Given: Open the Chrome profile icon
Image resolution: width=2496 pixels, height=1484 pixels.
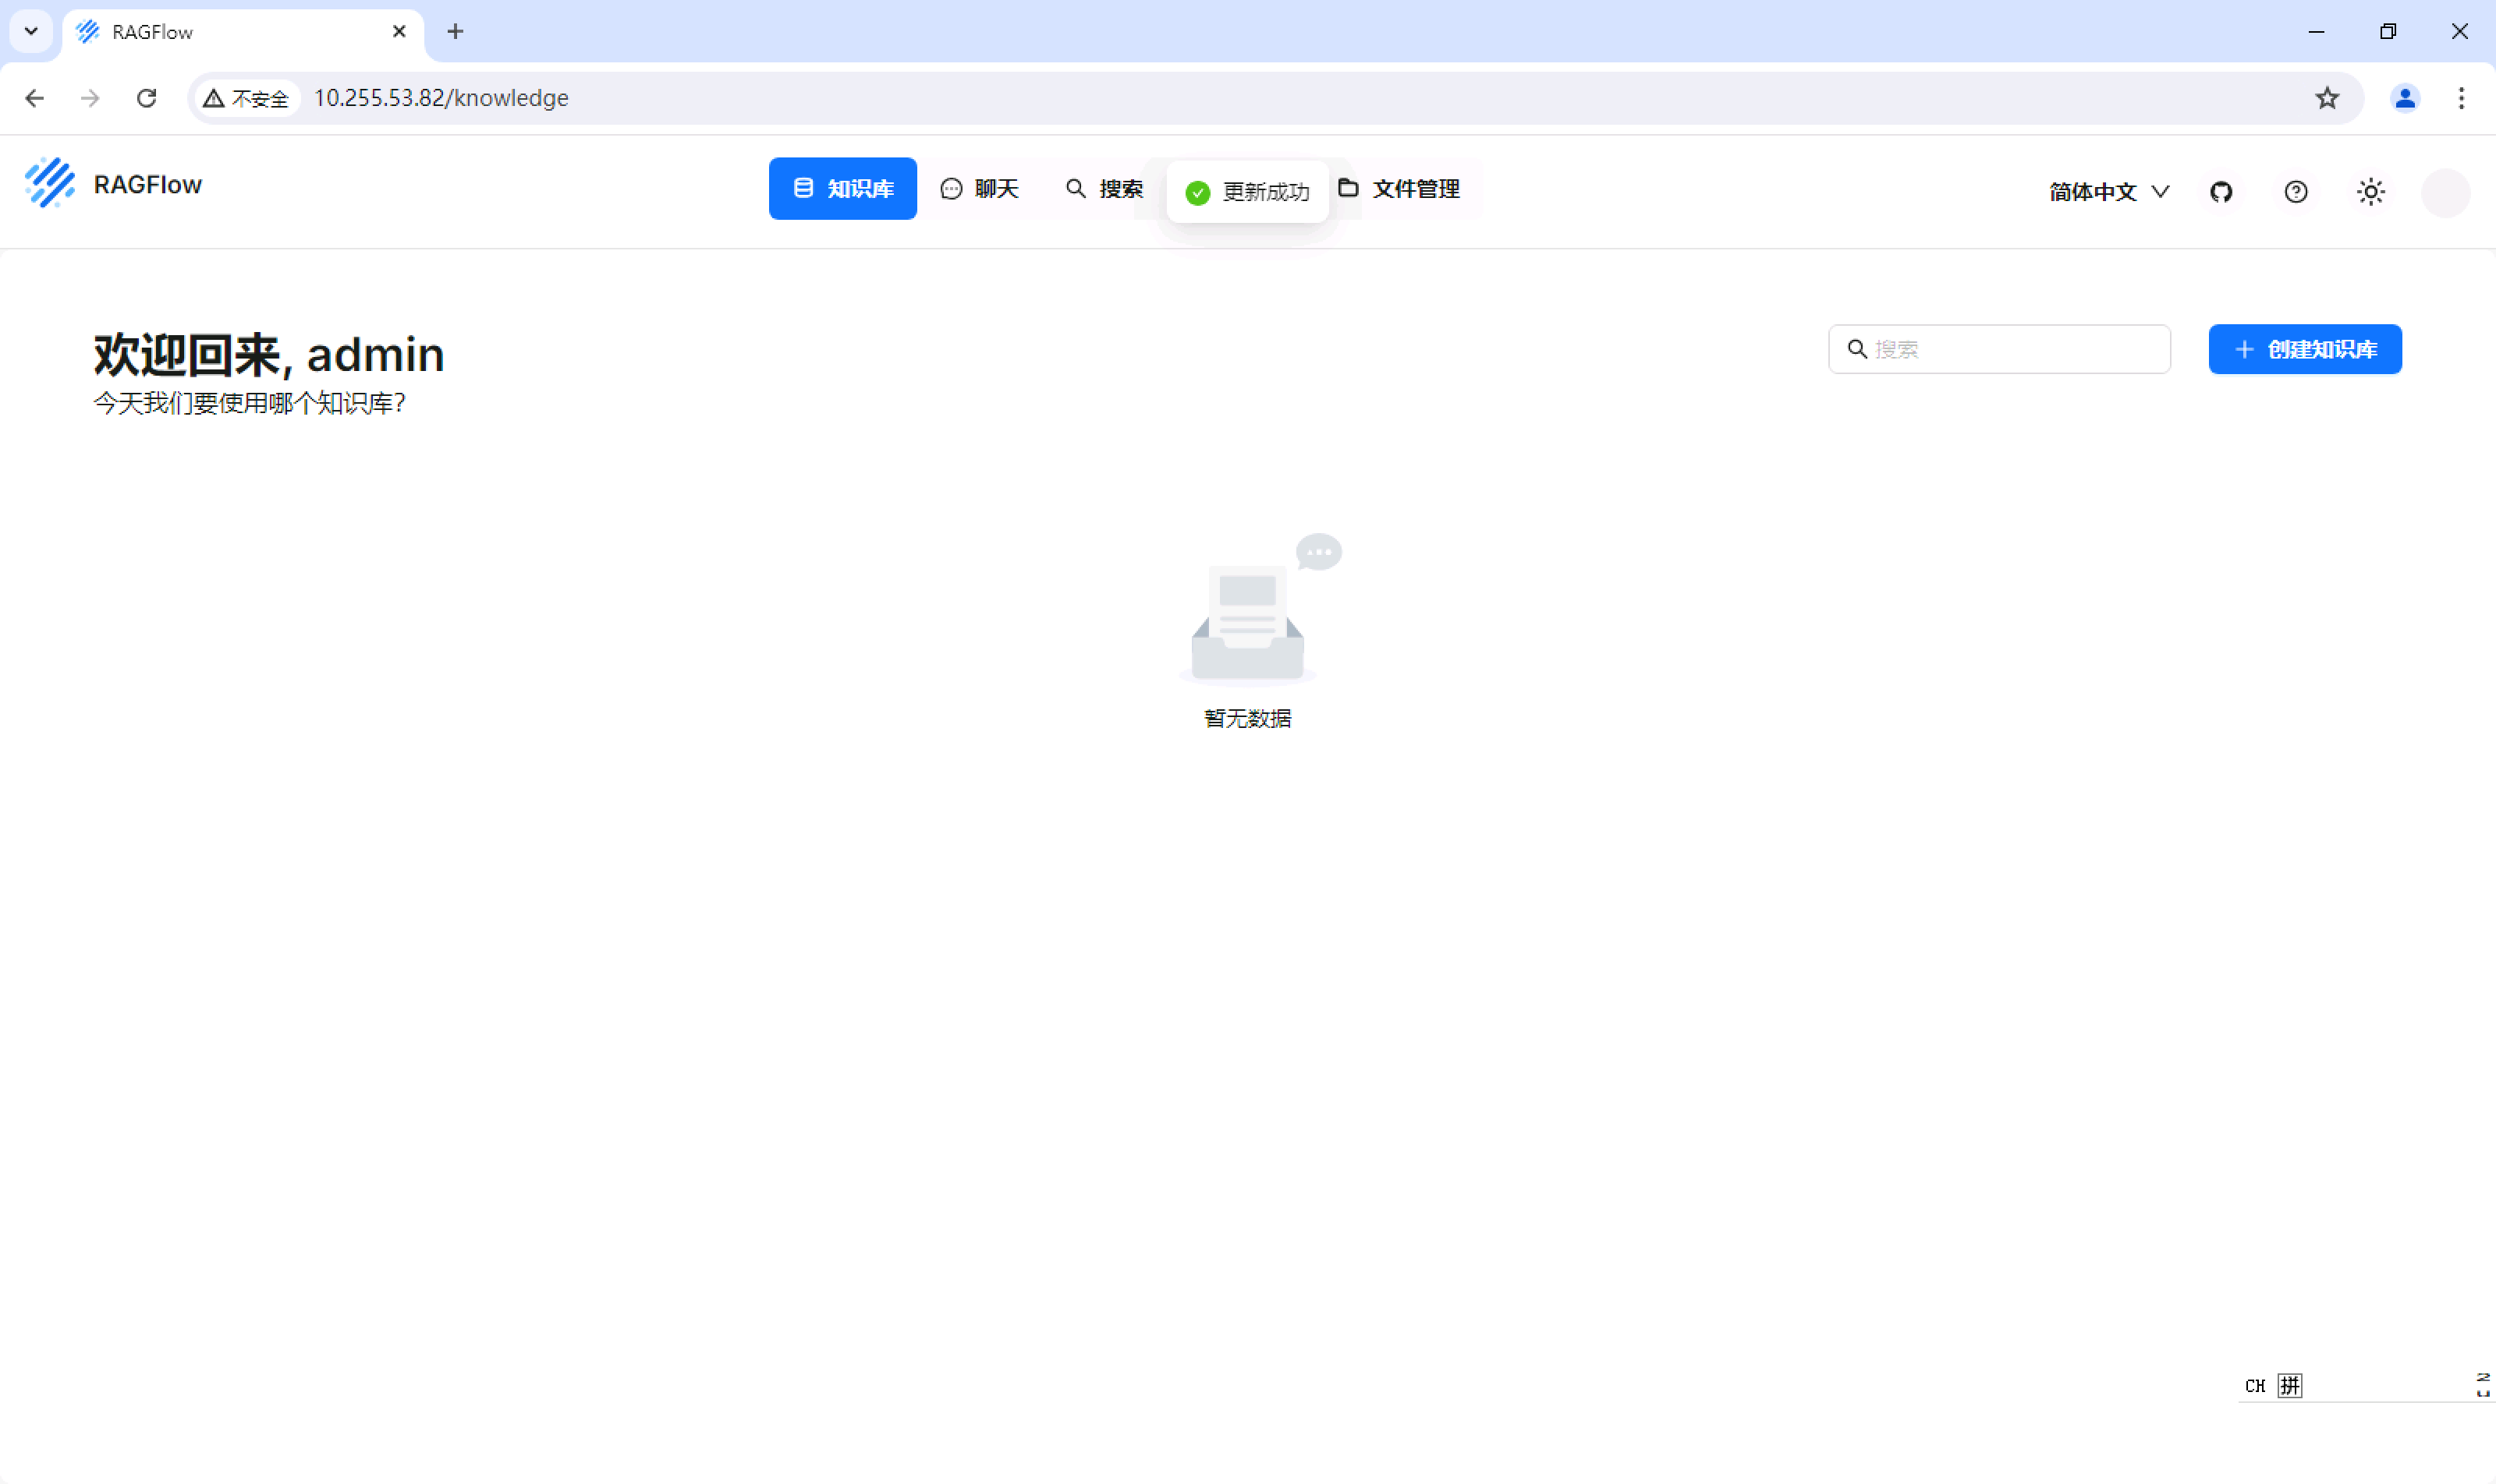Looking at the screenshot, I should click(x=2405, y=98).
